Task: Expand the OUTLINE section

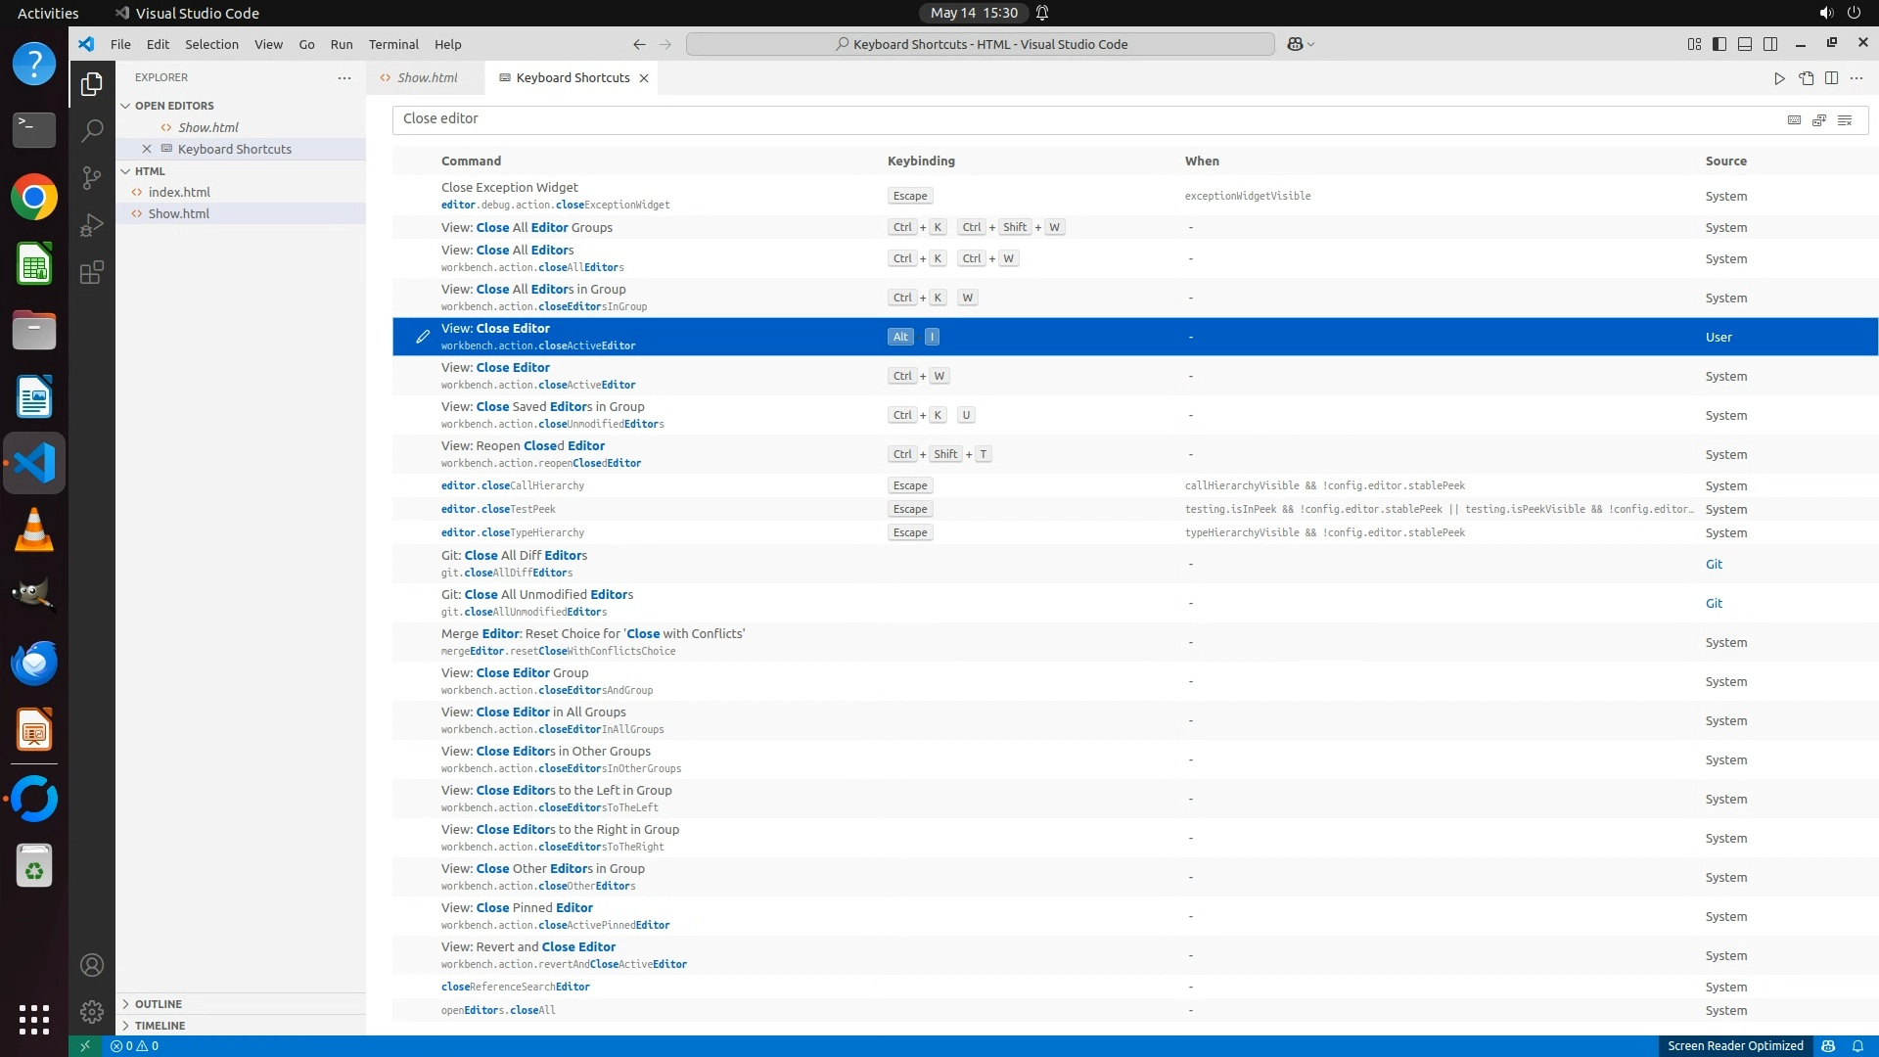Action: 158,1004
